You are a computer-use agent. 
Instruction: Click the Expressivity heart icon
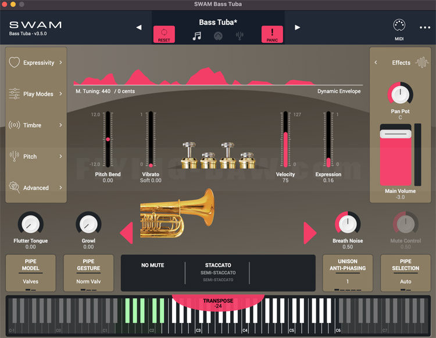[14, 63]
